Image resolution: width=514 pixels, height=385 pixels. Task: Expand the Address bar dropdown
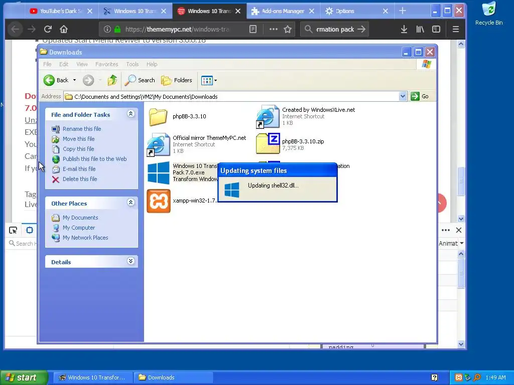coord(403,96)
